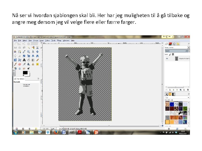Select the Rectangle Select tool

(x=15, y=48)
